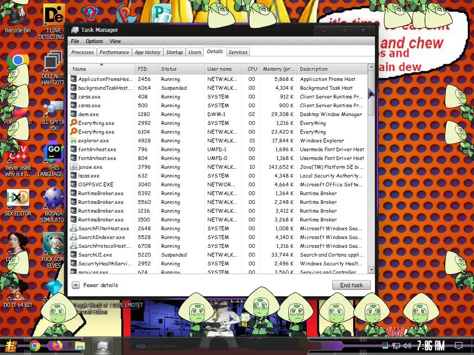Screen dimensions: 474x355
Task: Sort by the Memory column header
Action: pos(278,69)
